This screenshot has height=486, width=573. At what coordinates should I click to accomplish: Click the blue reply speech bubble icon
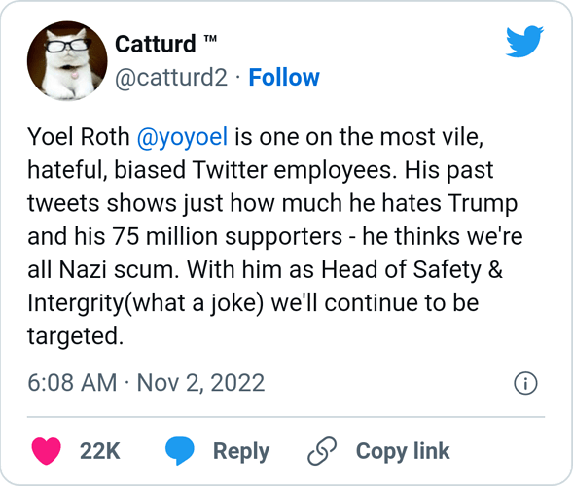[179, 451]
